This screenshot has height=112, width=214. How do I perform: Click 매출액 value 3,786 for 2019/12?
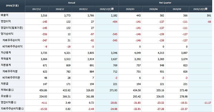tap(91, 15)
